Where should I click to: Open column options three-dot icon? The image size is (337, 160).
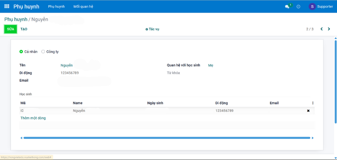(x=313, y=103)
